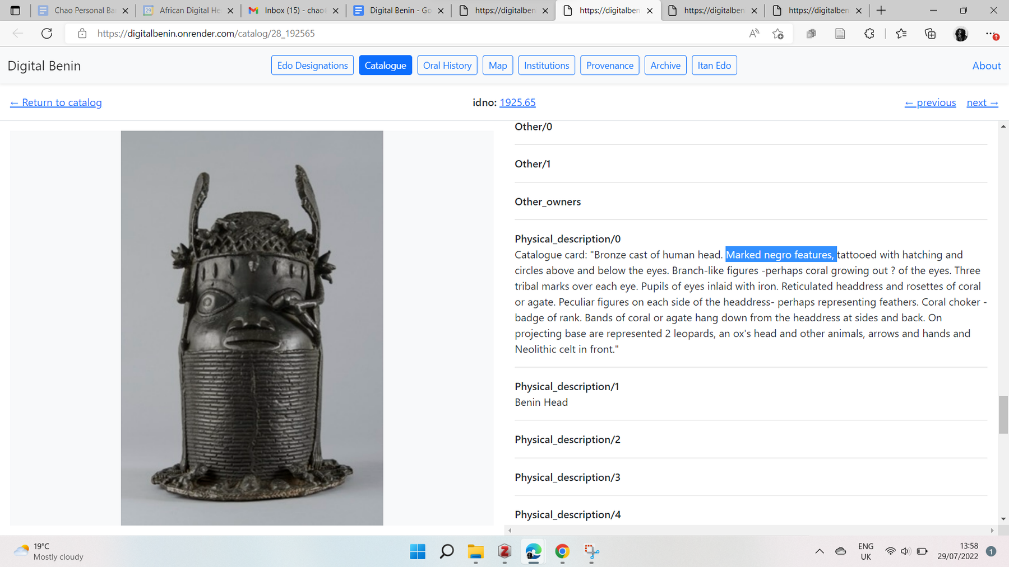Switch to Inbox (15) Gmail tab
This screenshot has height=567, width=1009.
coord(294,10)
